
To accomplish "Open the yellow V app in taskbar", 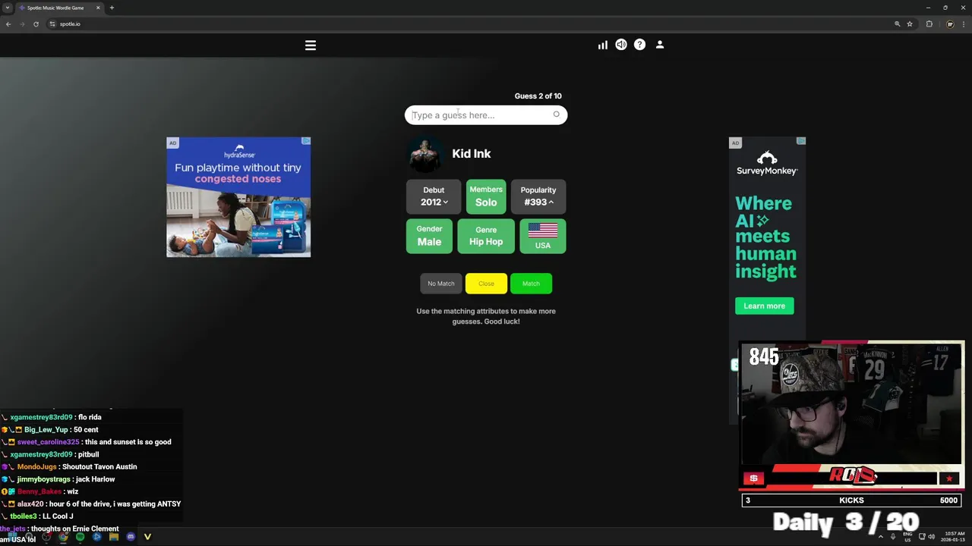I will pos(147,537).
